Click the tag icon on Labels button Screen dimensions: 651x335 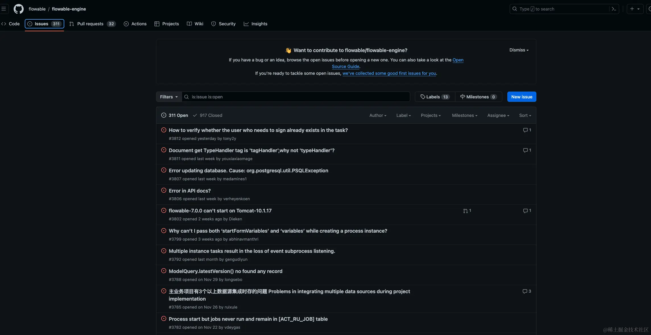423,97
